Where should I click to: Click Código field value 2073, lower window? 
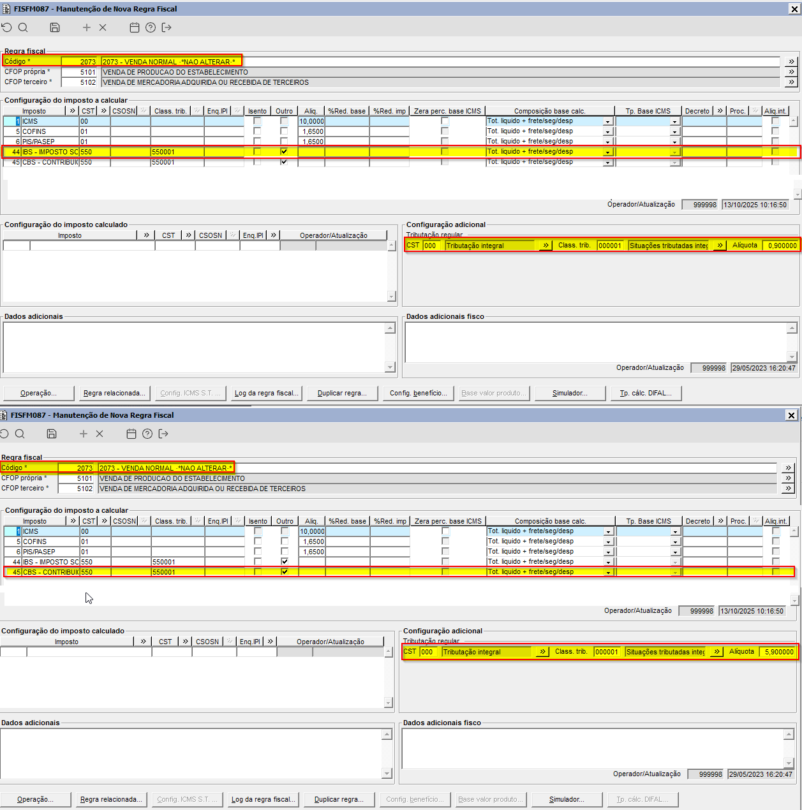click(x=76, y=468)
